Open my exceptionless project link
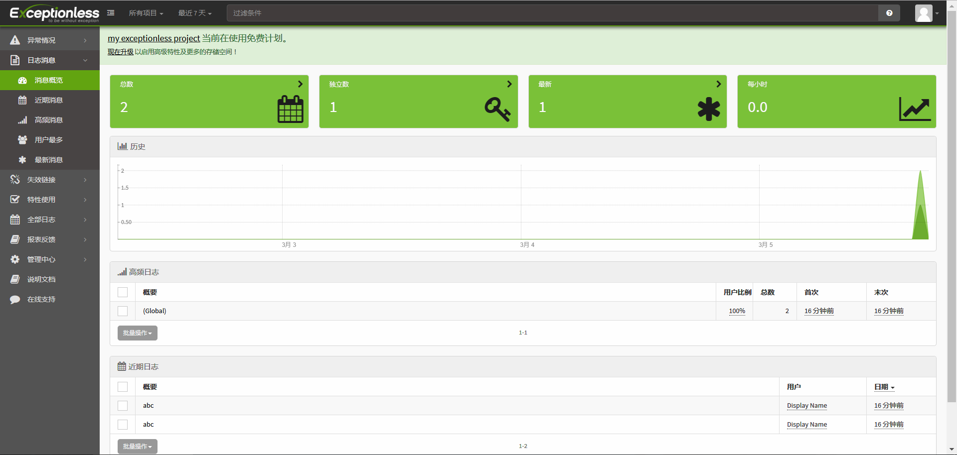This screenshot has width=957, height=455. click(154, 38)
